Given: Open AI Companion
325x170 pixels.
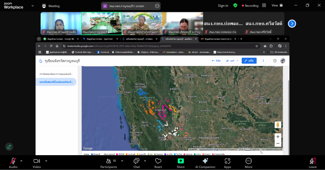Looking at the screenshot, I should [205, 162].
